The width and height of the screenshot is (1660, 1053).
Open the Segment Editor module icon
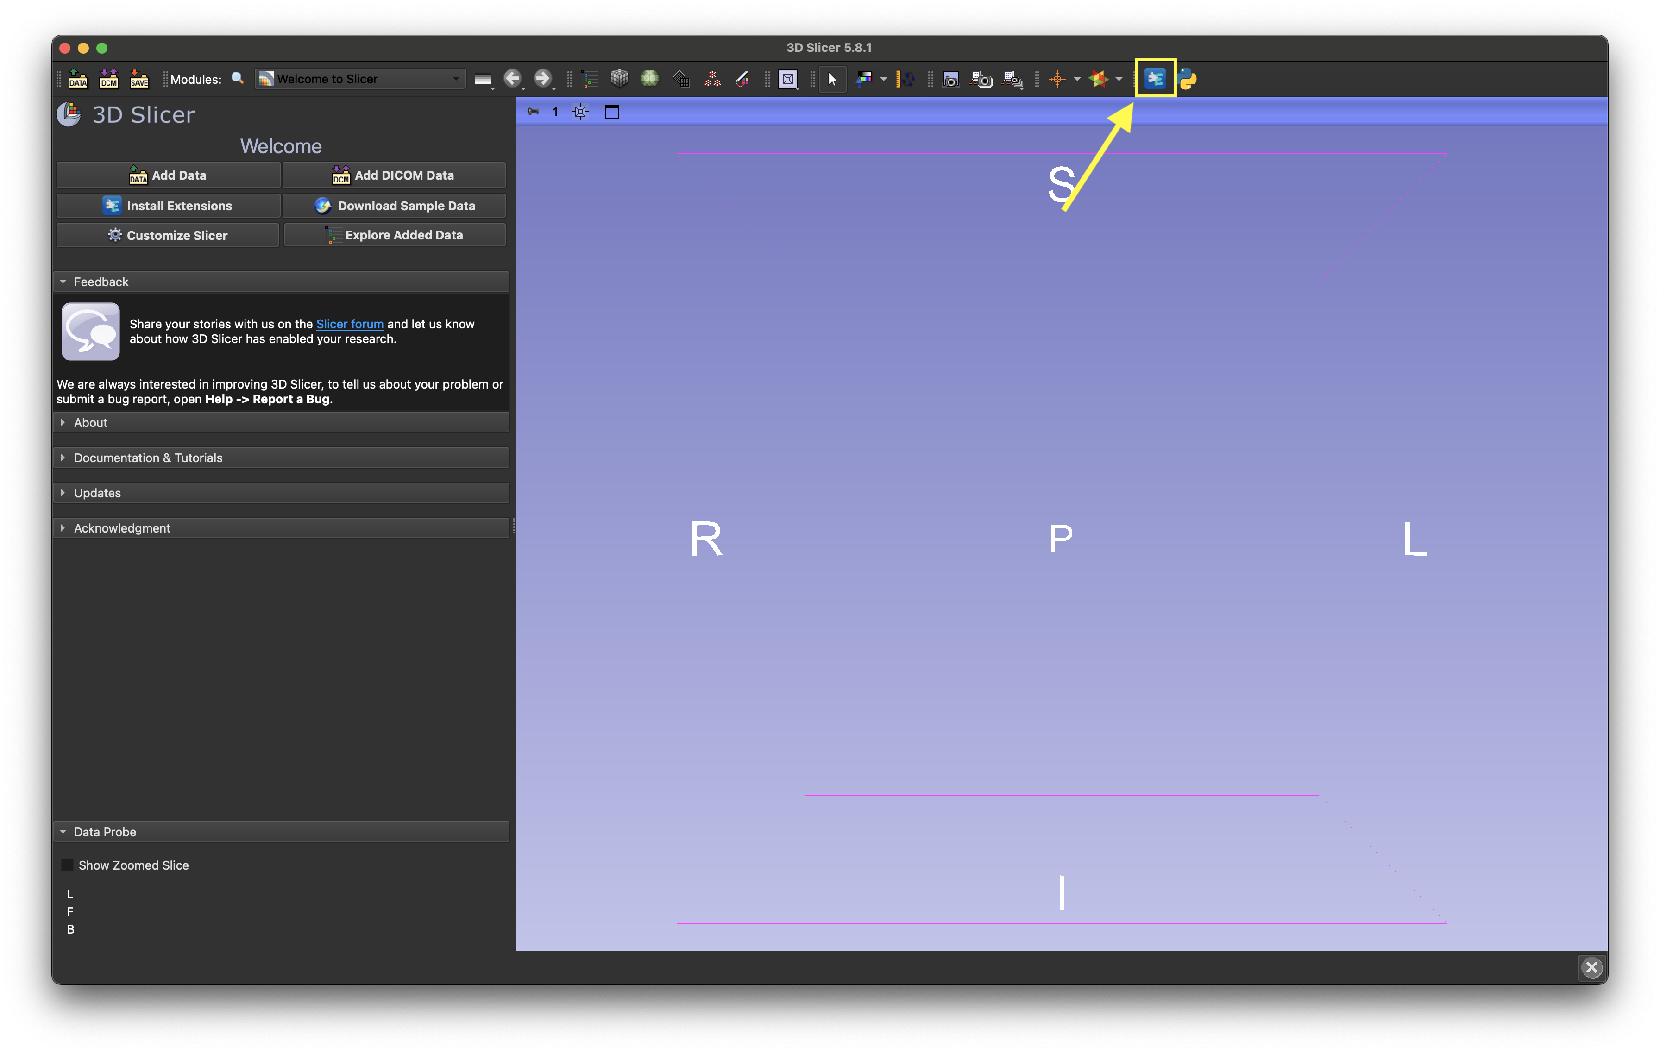coord(742,79)
